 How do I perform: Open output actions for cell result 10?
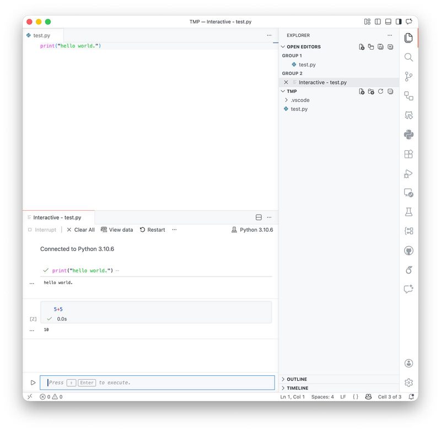32,330
